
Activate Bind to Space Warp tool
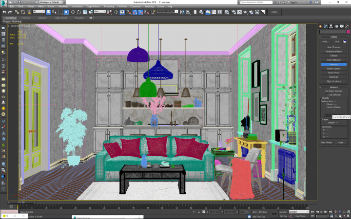tap(28, 12)
